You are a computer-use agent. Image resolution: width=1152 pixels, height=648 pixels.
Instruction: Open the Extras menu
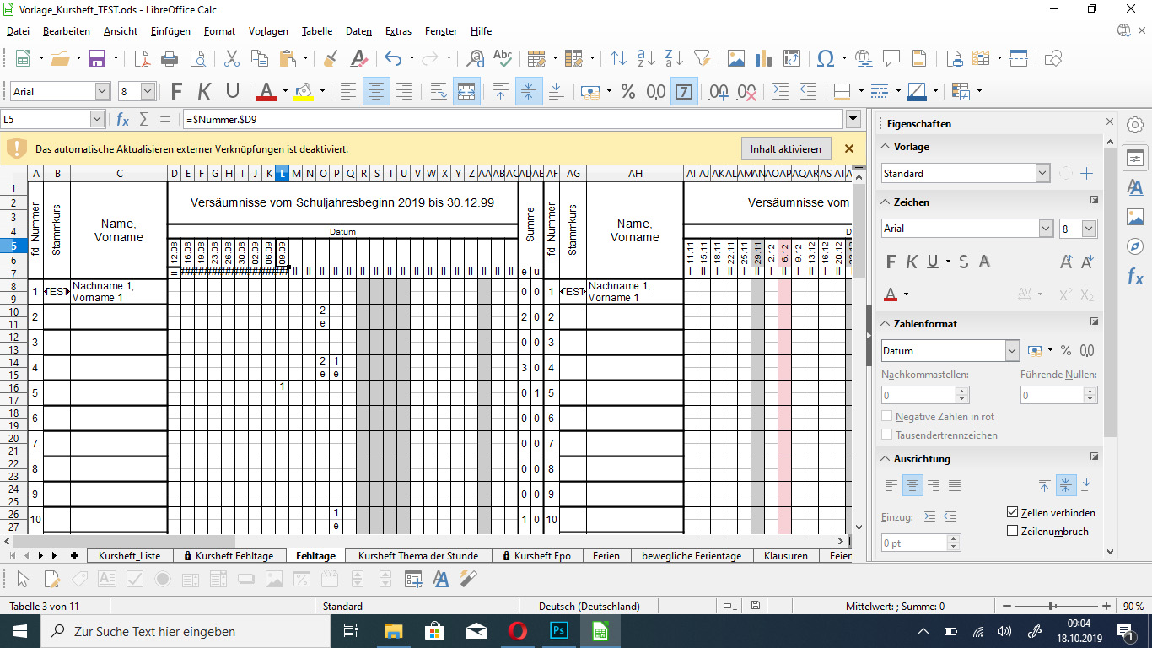click(x=398, y=31)
